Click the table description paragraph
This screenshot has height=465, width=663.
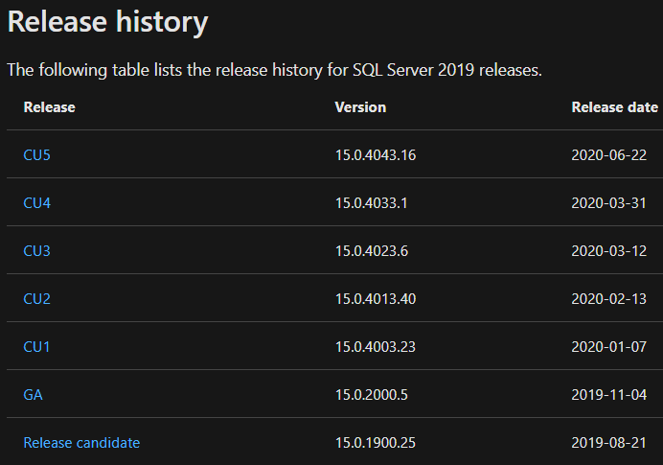(x=274, y=70)
